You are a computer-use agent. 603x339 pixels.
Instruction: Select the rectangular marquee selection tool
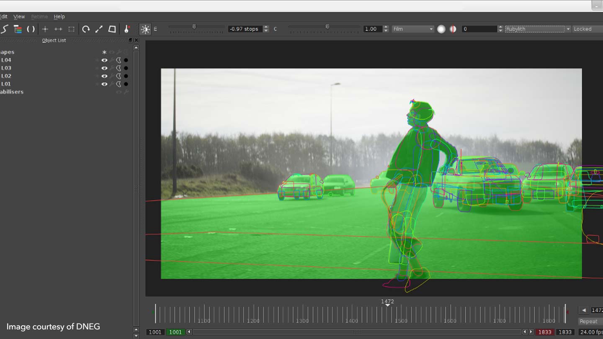[71, 29]
